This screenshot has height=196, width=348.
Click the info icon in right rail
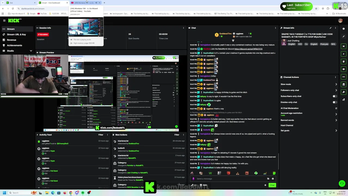pos(344,29)
